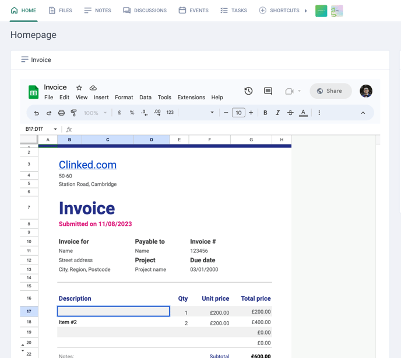
Task: Click the font size field showing 10
Action: (x=238, y=113)
